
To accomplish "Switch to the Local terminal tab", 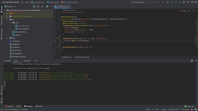I will (16, 61).
